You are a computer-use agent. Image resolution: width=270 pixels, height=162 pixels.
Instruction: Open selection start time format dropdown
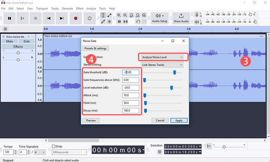(200, 146)
